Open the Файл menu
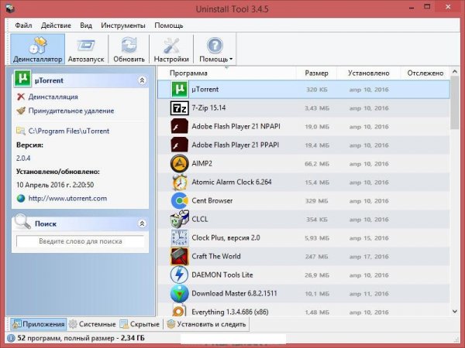Screen dimensions: 465x348 pos(23,26)
